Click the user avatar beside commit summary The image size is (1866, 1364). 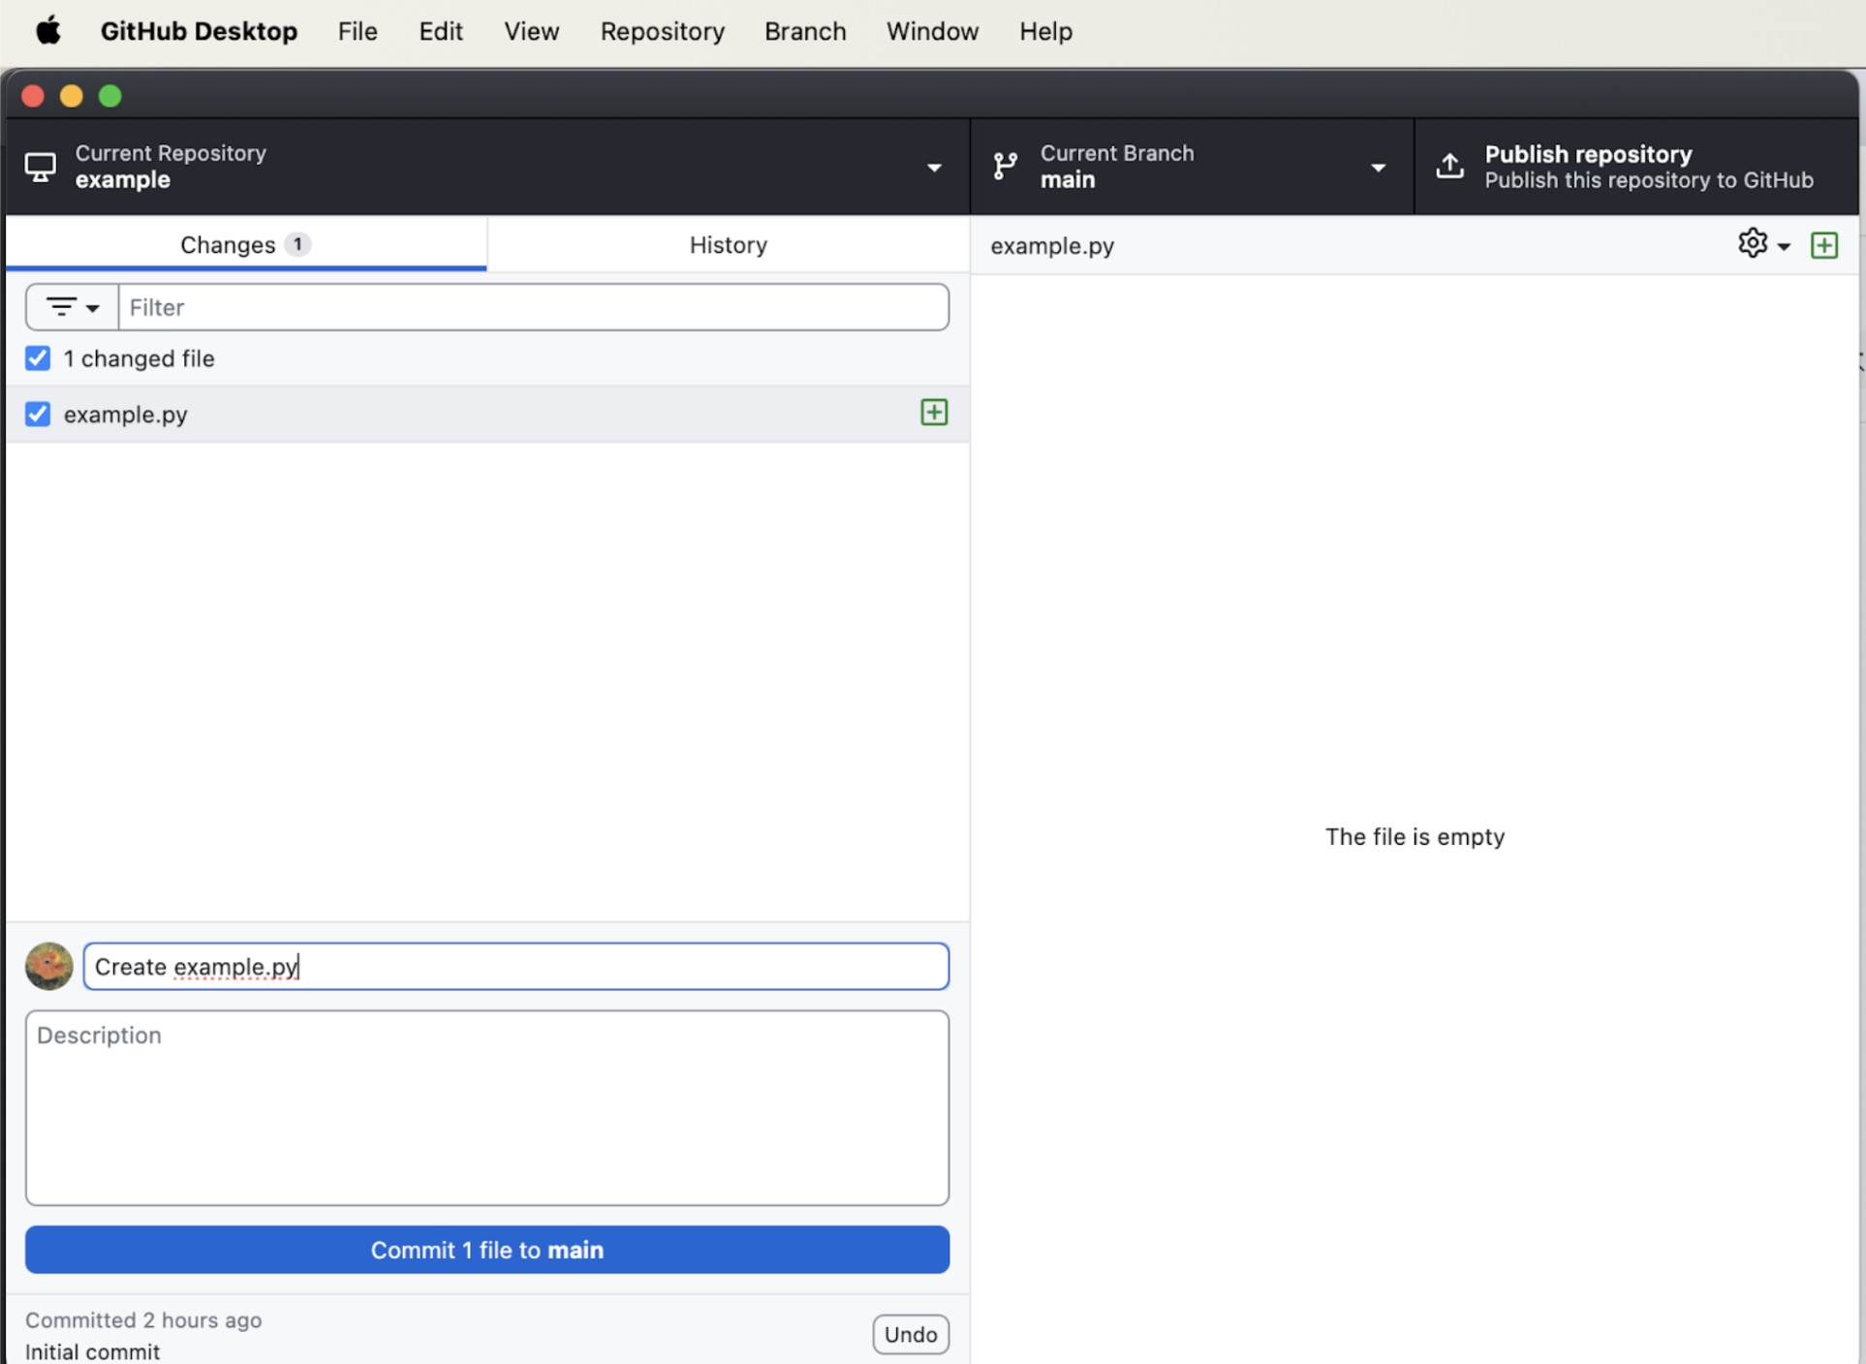[49, 966]
